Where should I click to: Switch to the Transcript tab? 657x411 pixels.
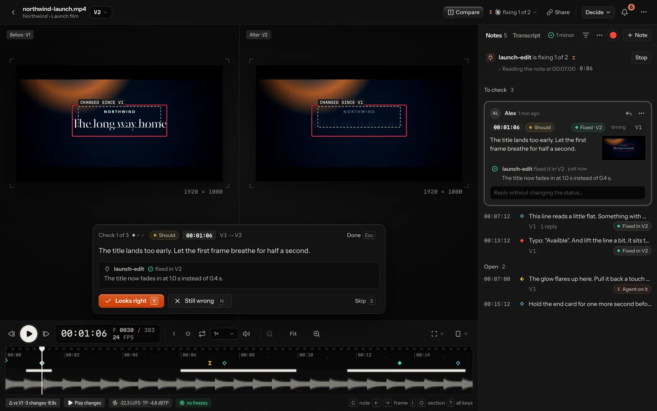pyautogui.click(x=526, y=35)
